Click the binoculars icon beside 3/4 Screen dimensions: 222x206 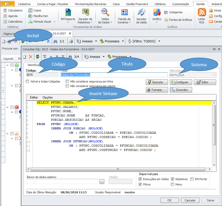[70, 57]
